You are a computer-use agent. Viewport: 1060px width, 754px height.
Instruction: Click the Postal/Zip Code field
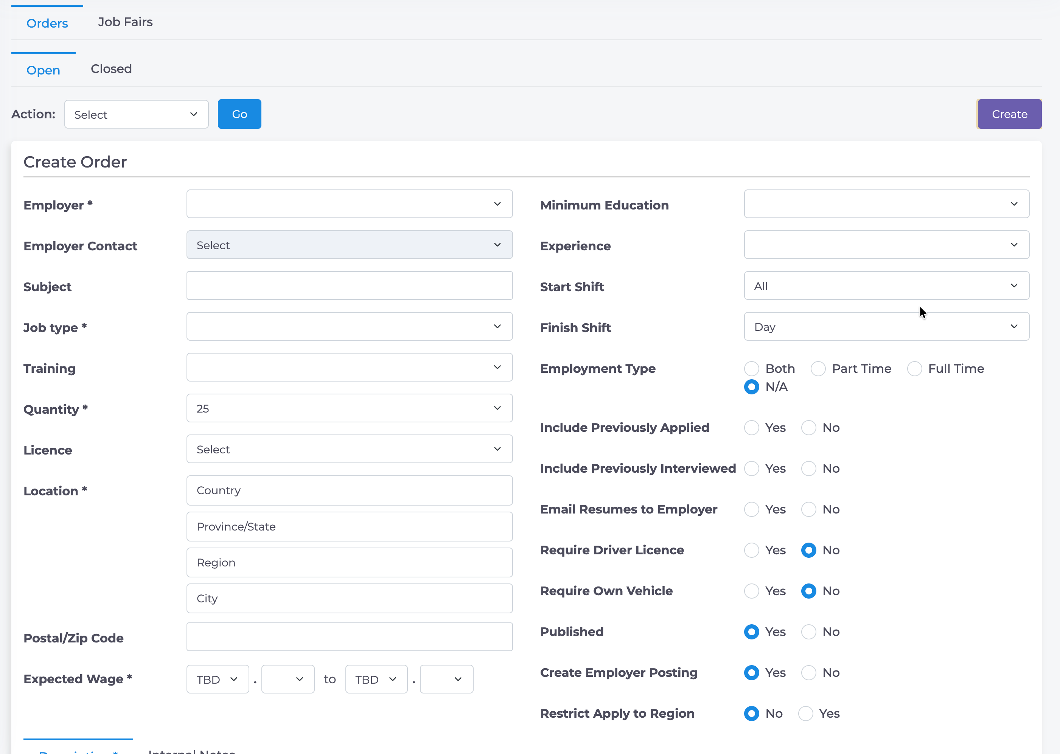349,637
